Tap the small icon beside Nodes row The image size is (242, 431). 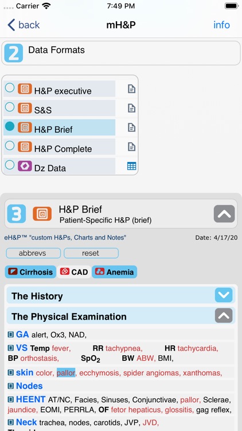click(x=11, y=386)
